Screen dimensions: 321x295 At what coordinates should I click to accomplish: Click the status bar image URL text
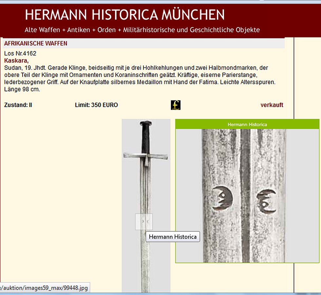coord(44,288)
